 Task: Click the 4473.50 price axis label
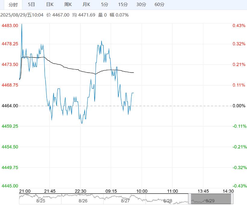click(x=10, y=64)
